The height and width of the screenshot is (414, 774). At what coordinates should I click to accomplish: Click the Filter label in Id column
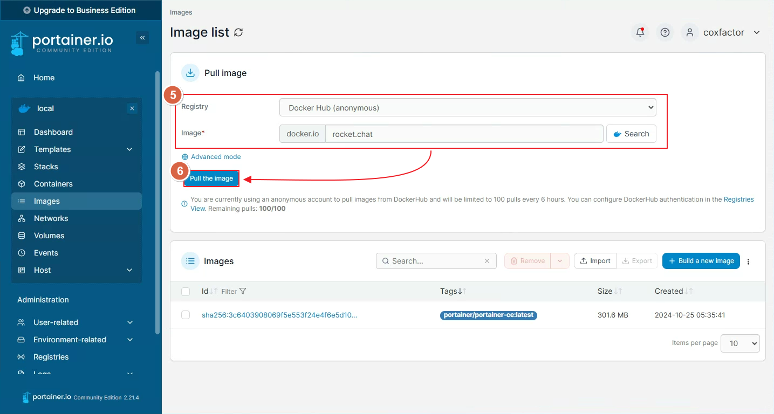point(229,292)
